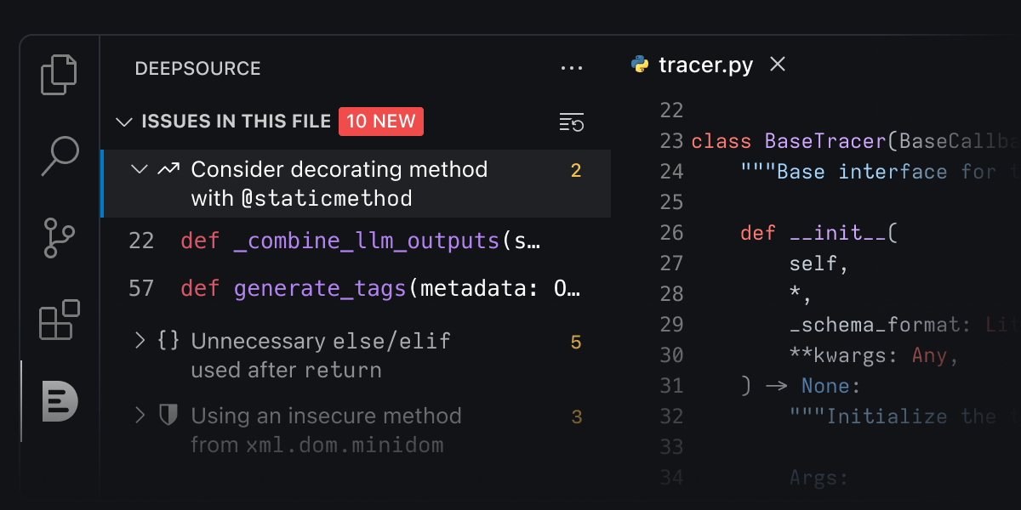This screenshot has width=1021, height=510.
Task: Close the tracer.py tab
Action: [x=776, y=64]
